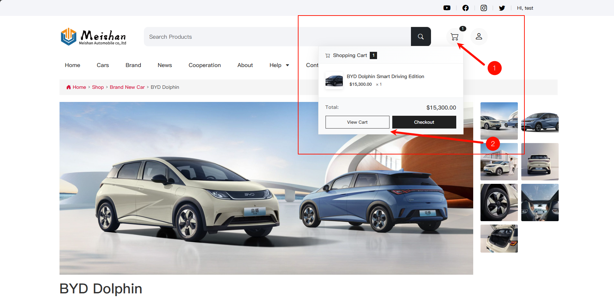Open the YouTube social link
Image resolution: width=614 pixels, height=302 pixels.
(x=447, y=8)
